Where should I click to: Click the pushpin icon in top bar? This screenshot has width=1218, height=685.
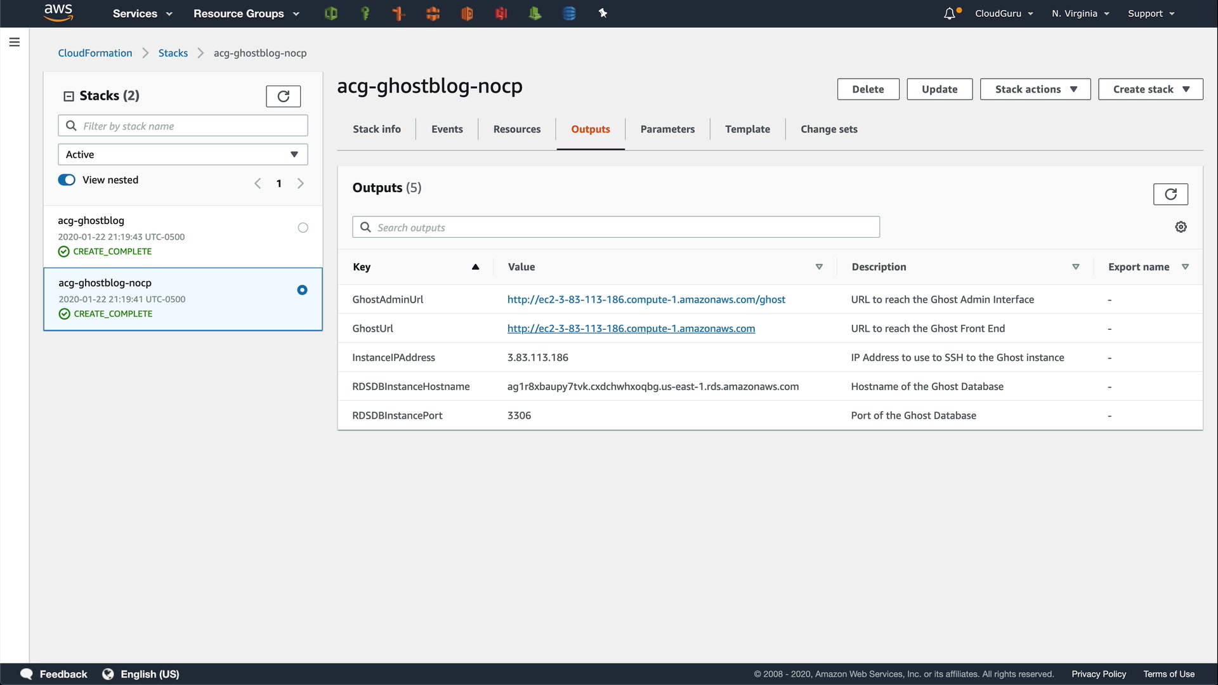click(x=603, y=13)
